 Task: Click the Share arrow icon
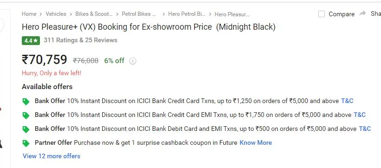coord(362,13)
